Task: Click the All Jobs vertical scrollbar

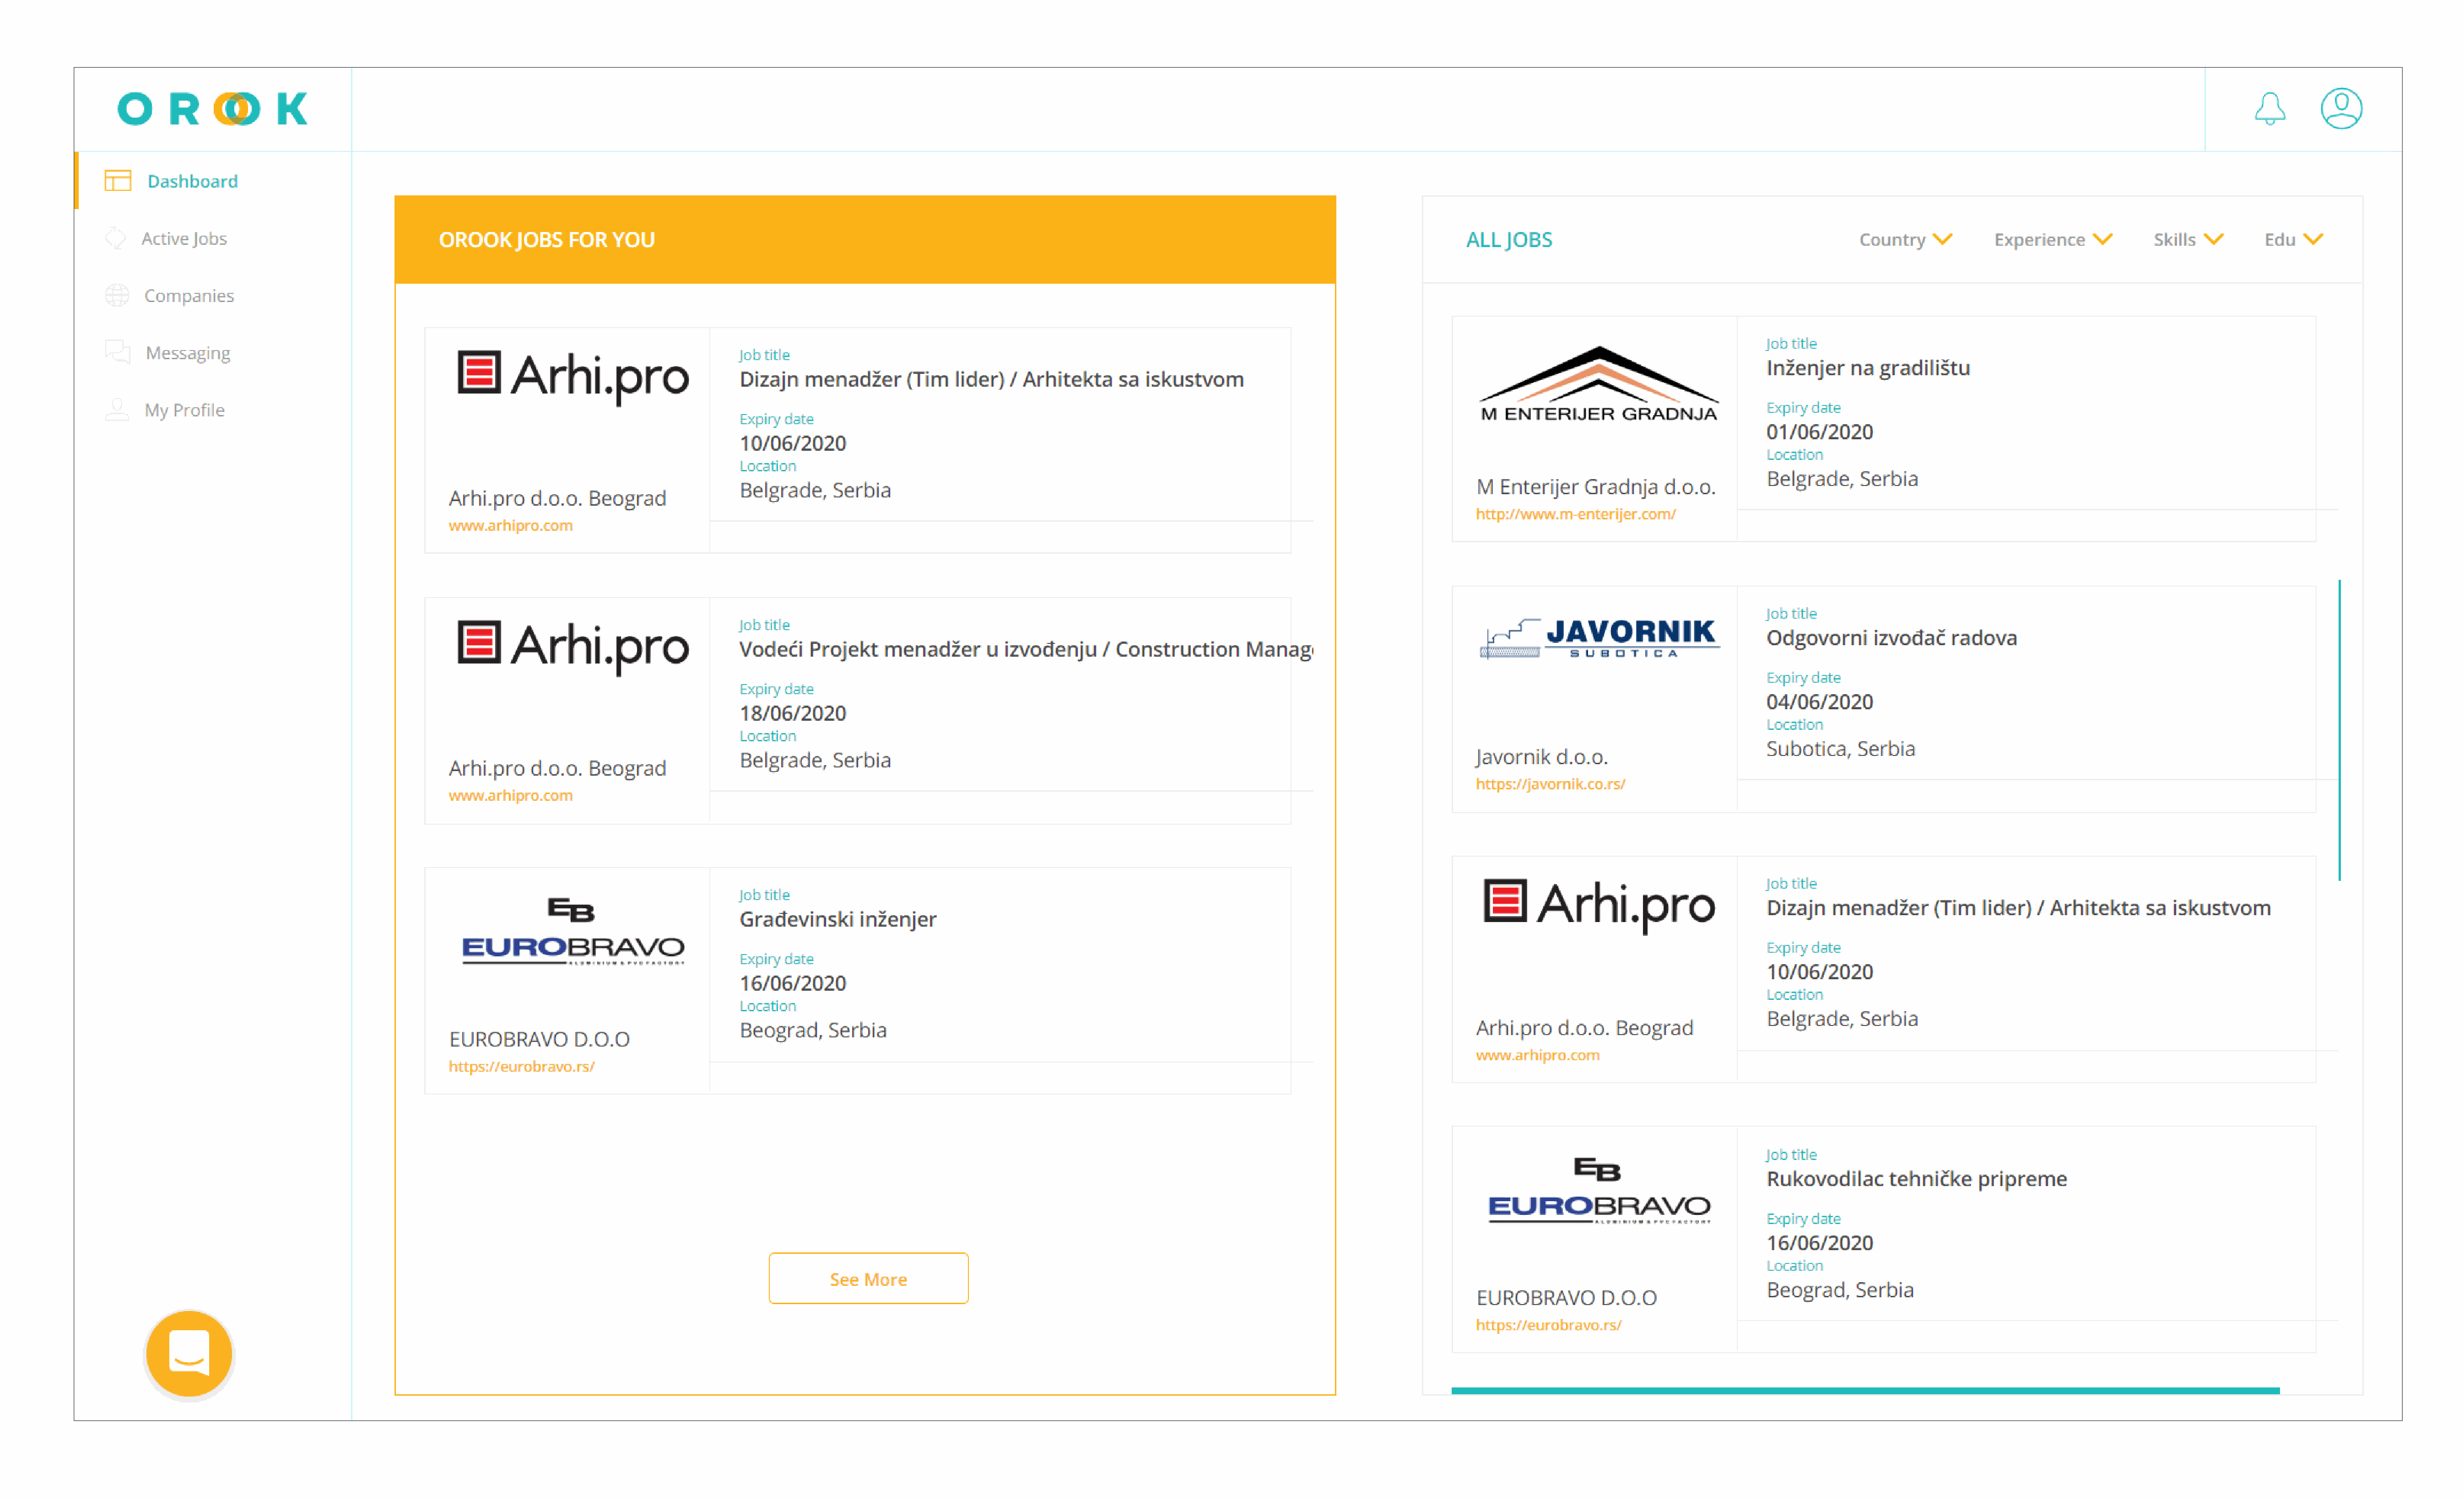Action: tap(2339, 730)
